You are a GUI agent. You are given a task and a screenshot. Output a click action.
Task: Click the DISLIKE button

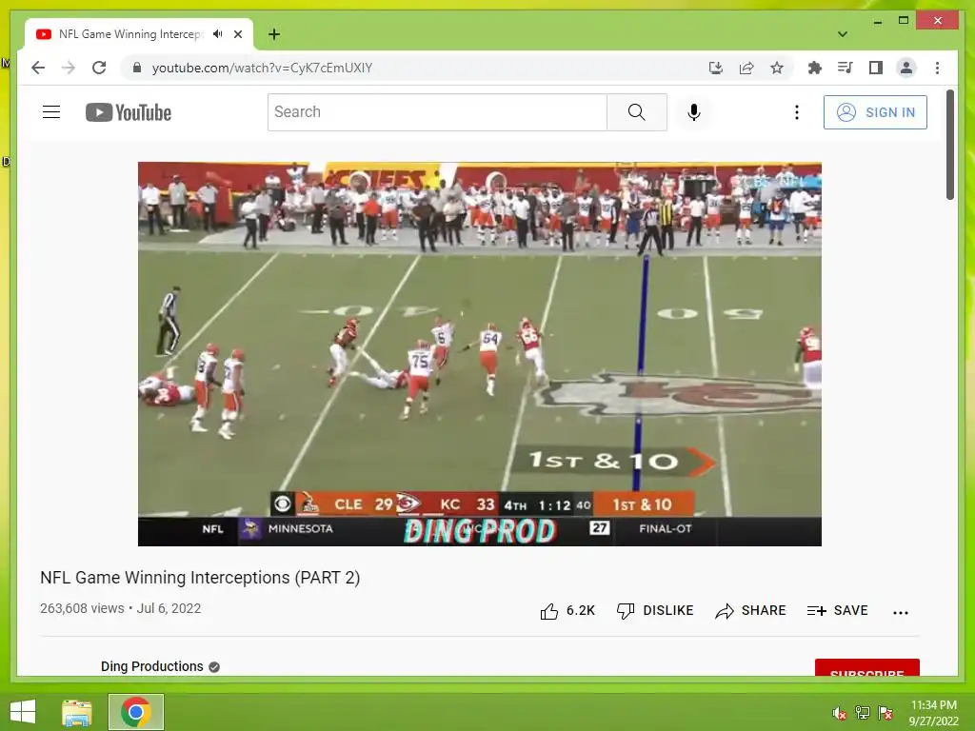point(655,611)
